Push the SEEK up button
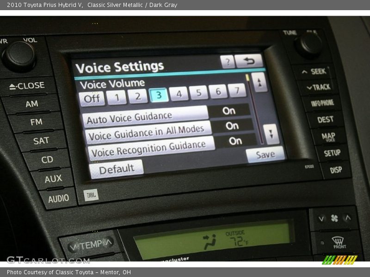Viewport: 370px width, 277px height. [x=315, y=72]
